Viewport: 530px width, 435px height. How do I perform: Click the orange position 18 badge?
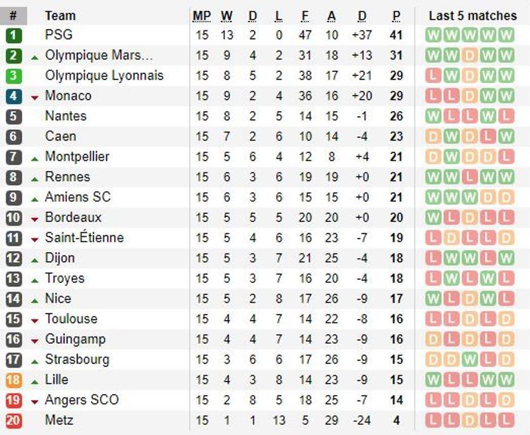pyautogui.click(x=14, y=380)
